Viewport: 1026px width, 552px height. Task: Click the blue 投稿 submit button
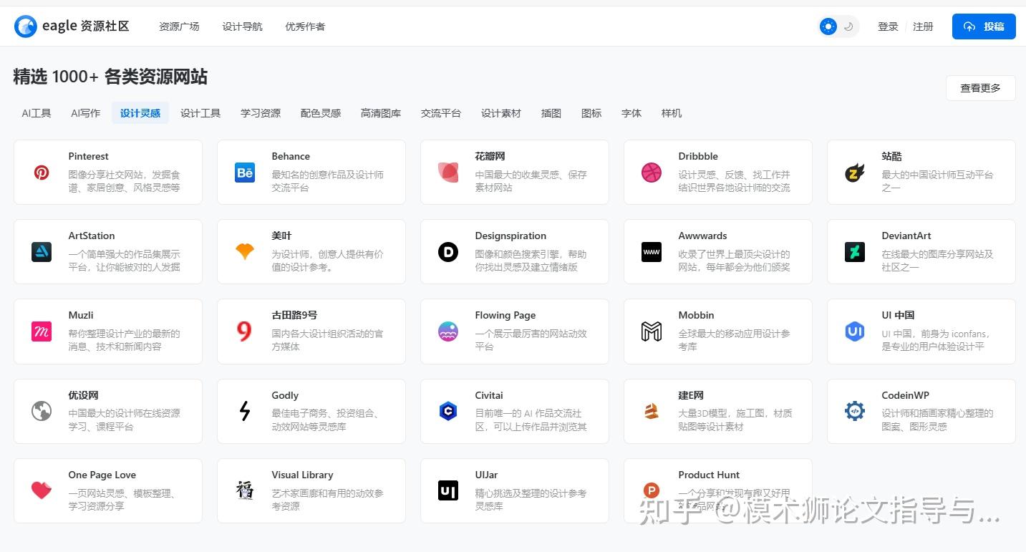coord(984,26)
